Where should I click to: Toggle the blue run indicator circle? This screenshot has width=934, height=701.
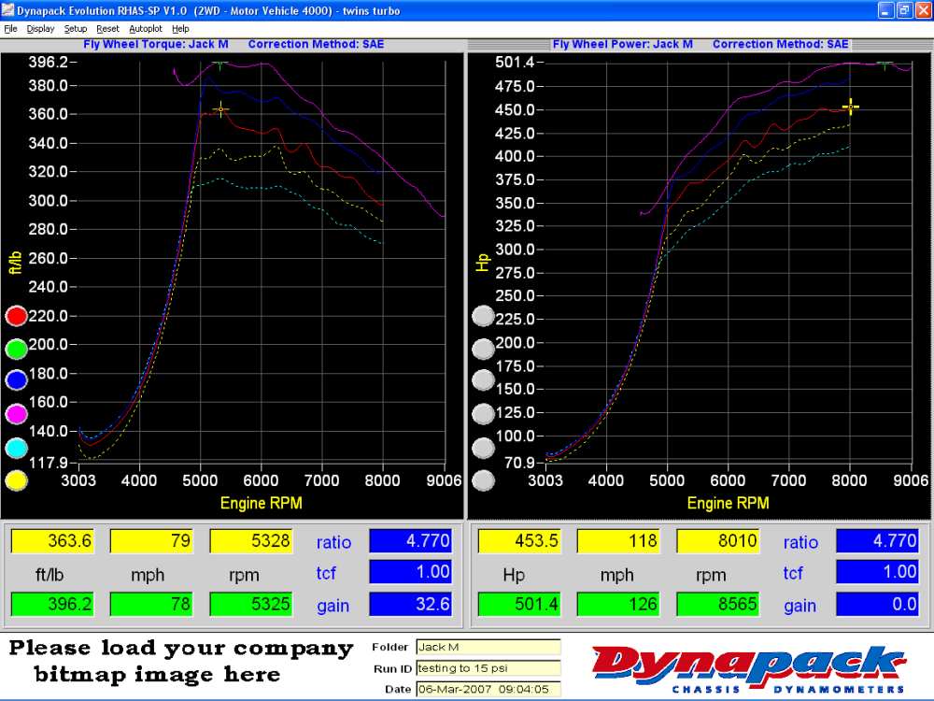tap(16, 381)
